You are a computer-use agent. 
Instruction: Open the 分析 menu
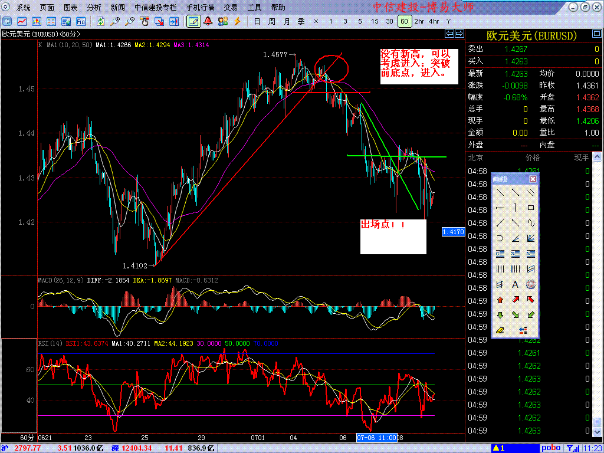(94, 7)
